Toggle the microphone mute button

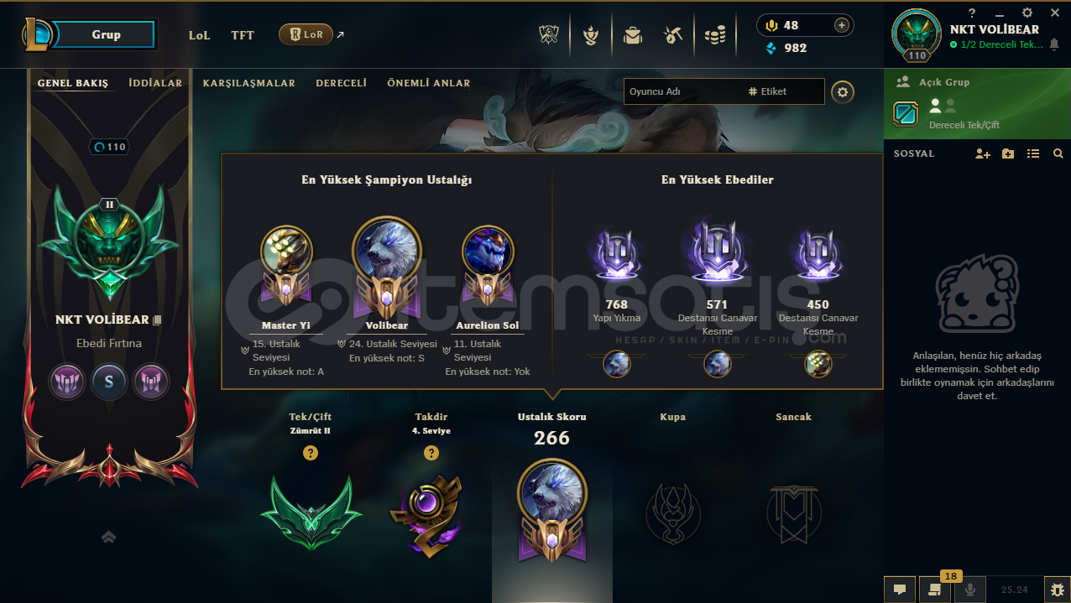[970, 590]
